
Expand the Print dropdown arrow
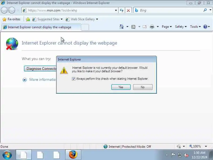158,27
